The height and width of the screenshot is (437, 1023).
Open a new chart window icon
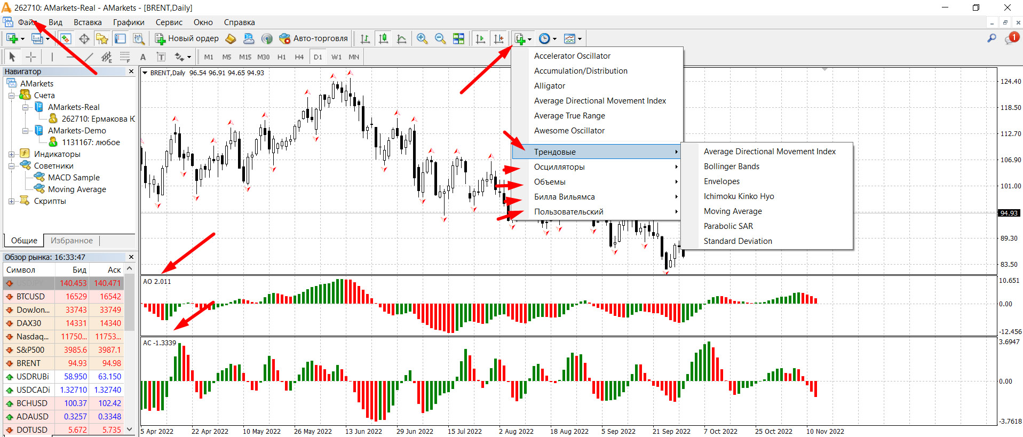tap(12, 38)
